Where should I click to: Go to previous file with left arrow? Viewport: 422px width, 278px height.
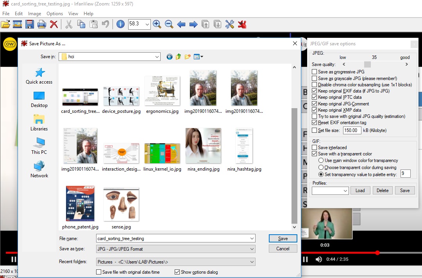click(x=181, y=25)
